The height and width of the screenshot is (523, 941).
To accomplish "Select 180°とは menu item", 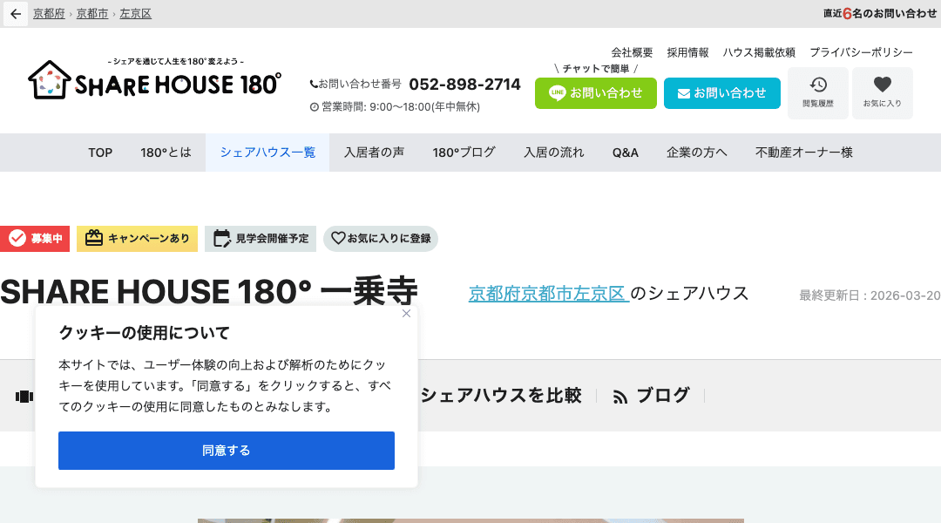I will 166,153.
